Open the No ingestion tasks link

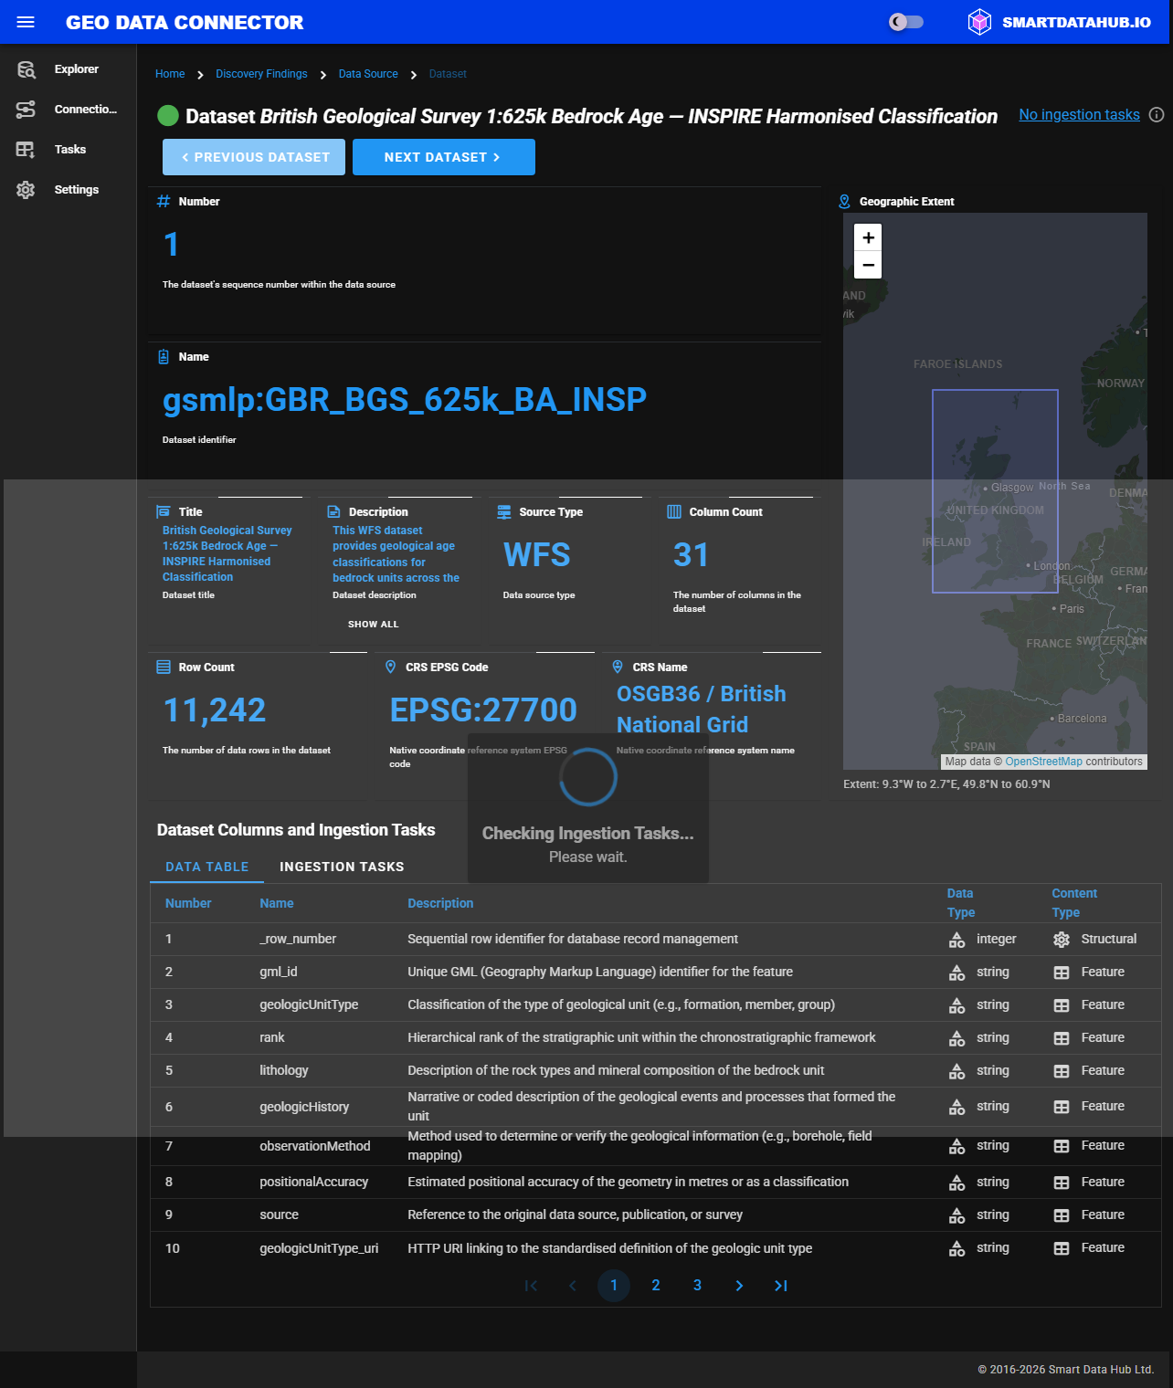1079,115
